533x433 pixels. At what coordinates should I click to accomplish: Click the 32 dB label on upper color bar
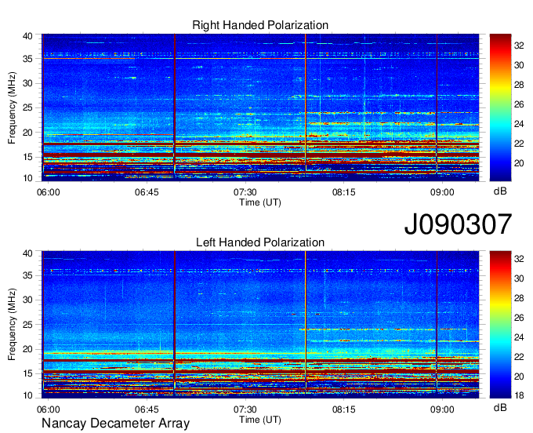pos(519,45)
